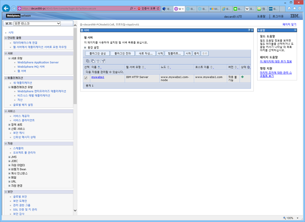Click the 삭제 button
Screen dimensions: 305x222
(160, 54)
